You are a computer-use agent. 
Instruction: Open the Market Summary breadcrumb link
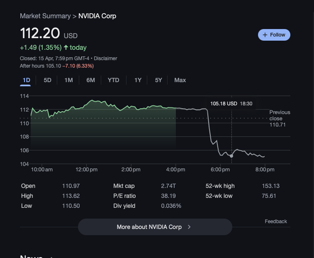tap(45, 16)
